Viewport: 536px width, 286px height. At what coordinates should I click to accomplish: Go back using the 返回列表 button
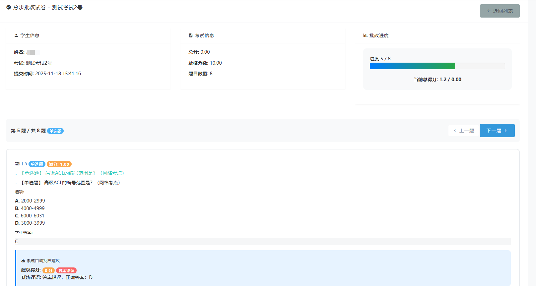point(500,11)
